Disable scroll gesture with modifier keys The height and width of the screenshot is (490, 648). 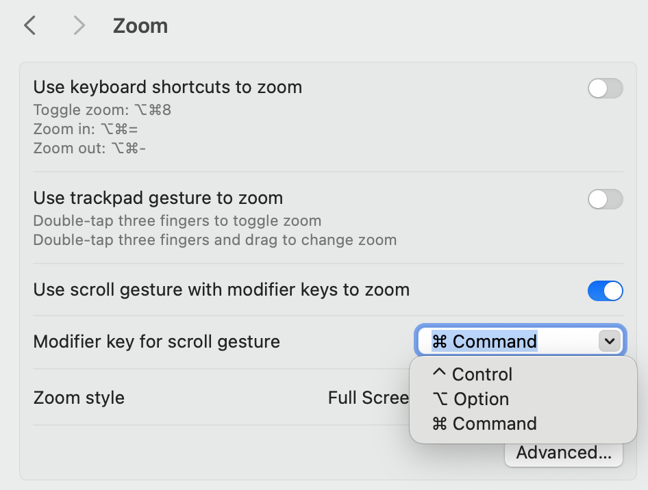605,291
